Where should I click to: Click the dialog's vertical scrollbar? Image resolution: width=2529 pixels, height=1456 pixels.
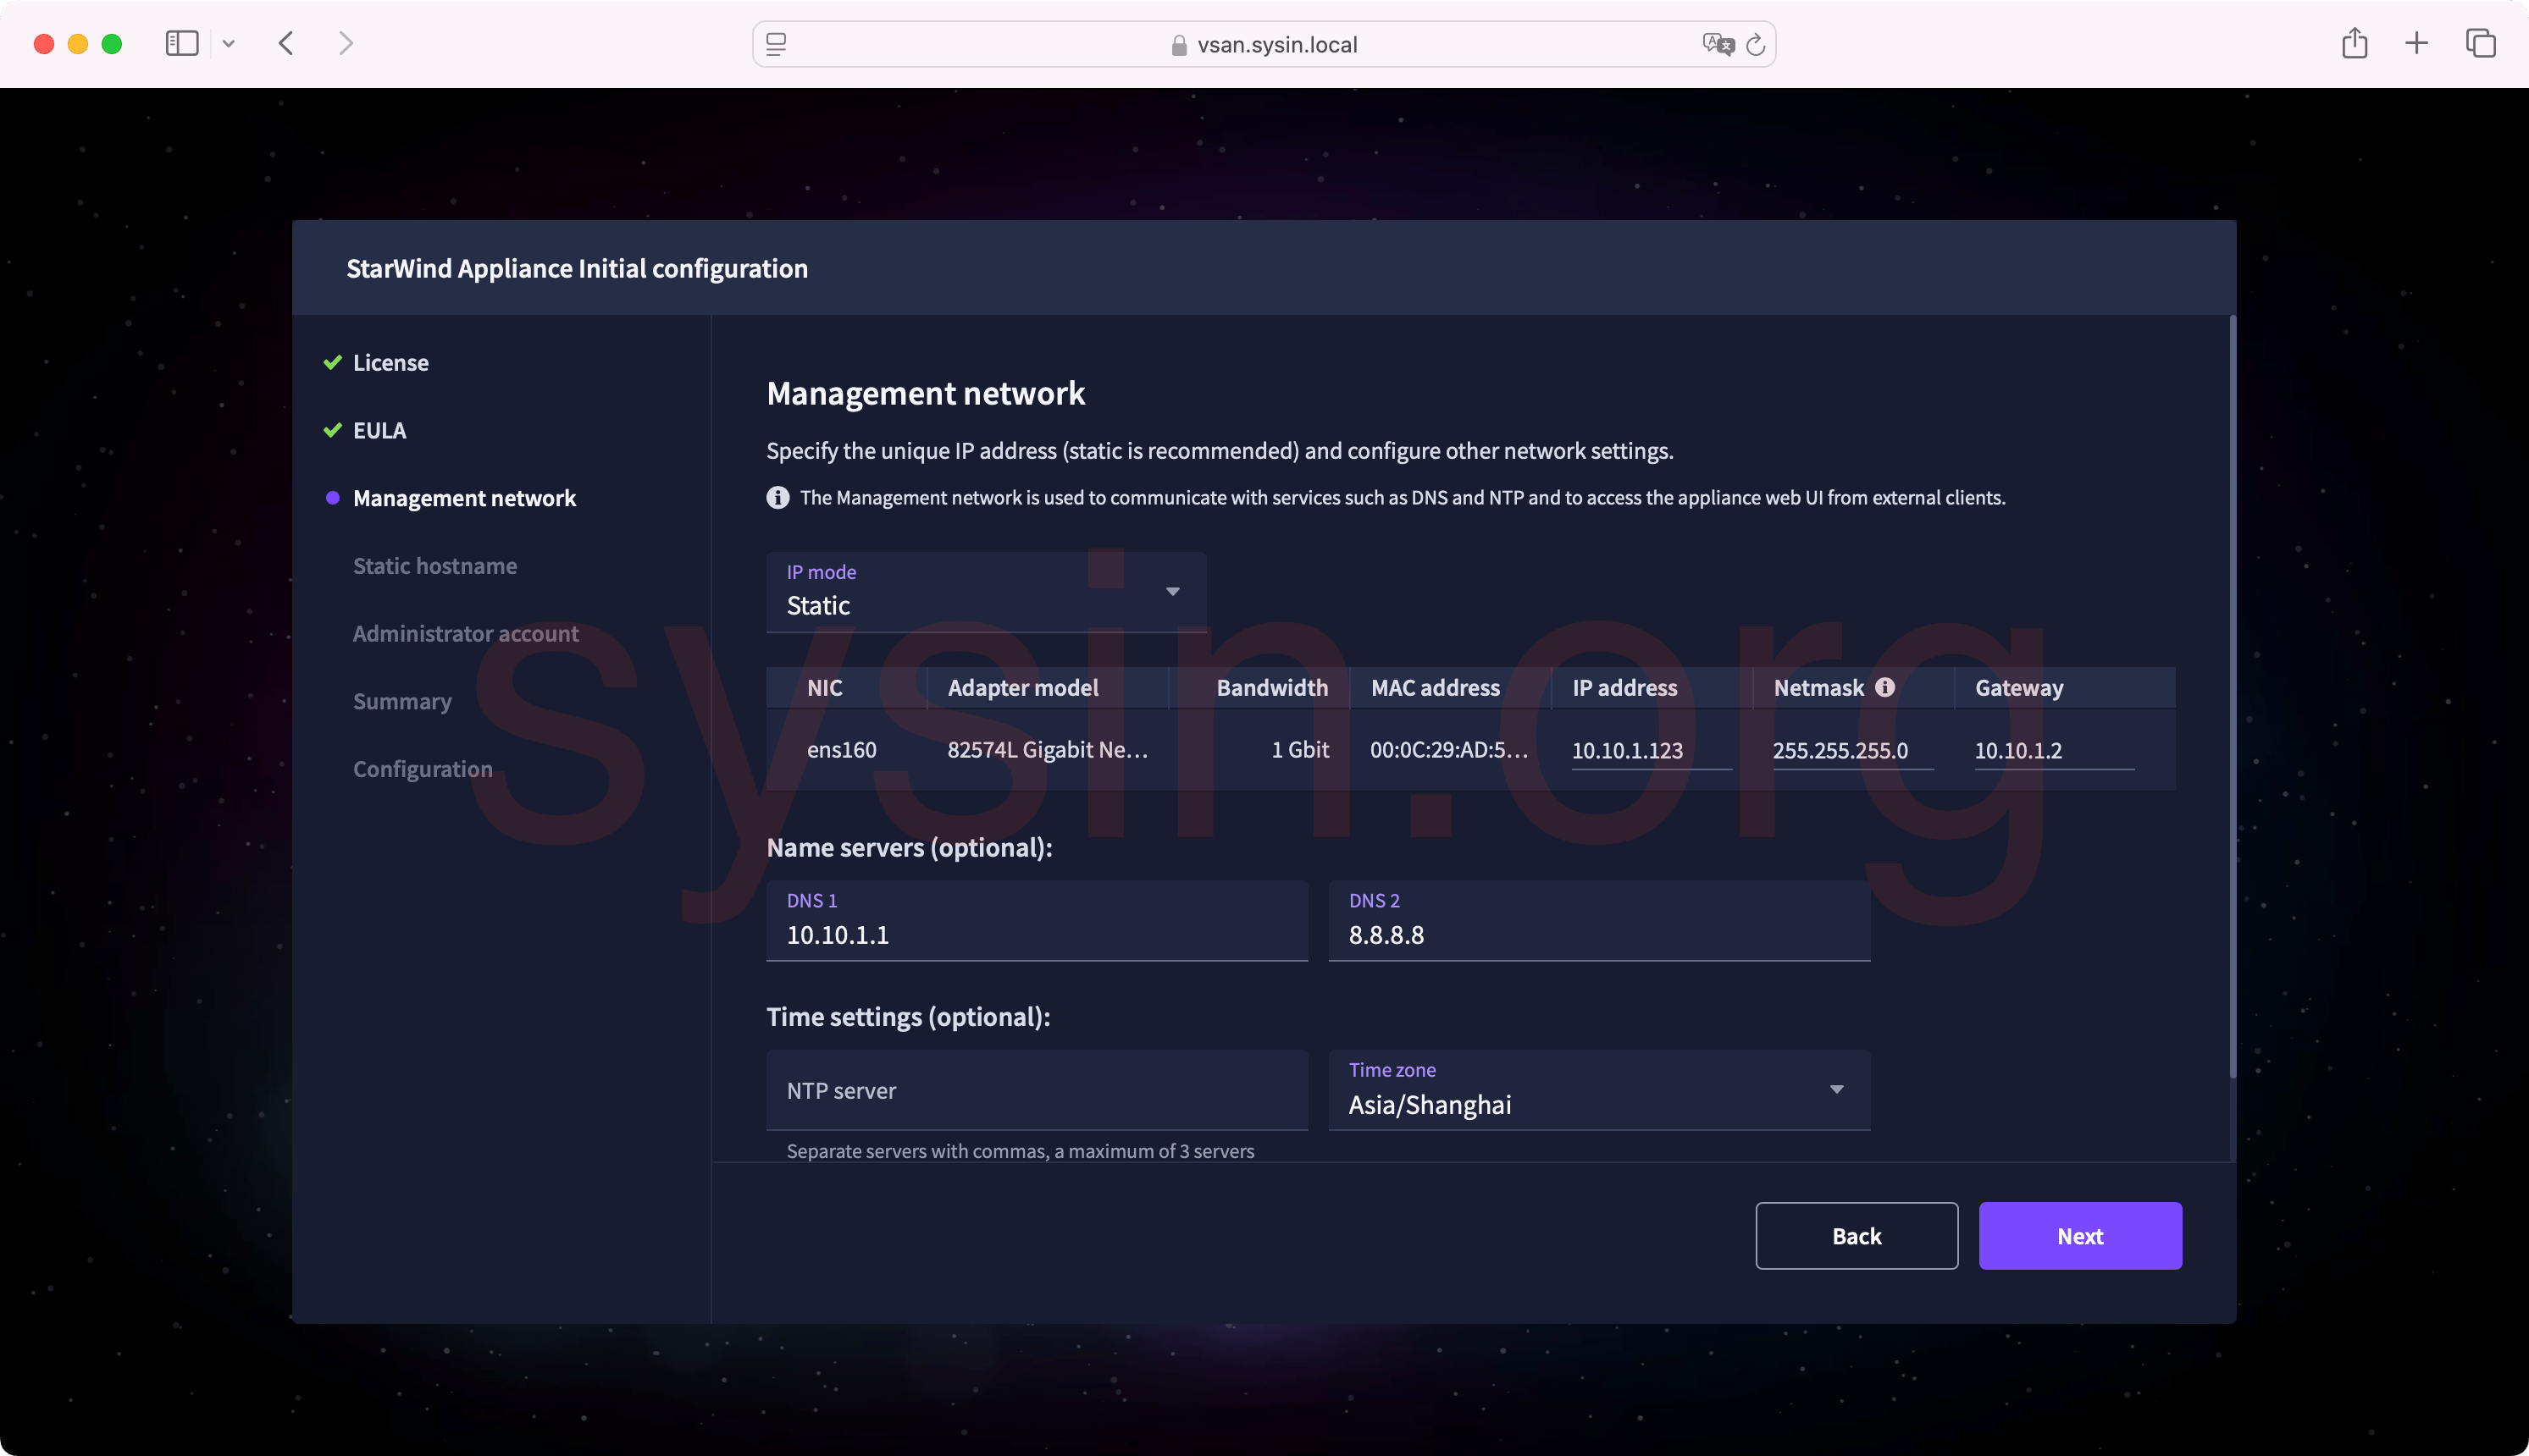(2232, 697)
